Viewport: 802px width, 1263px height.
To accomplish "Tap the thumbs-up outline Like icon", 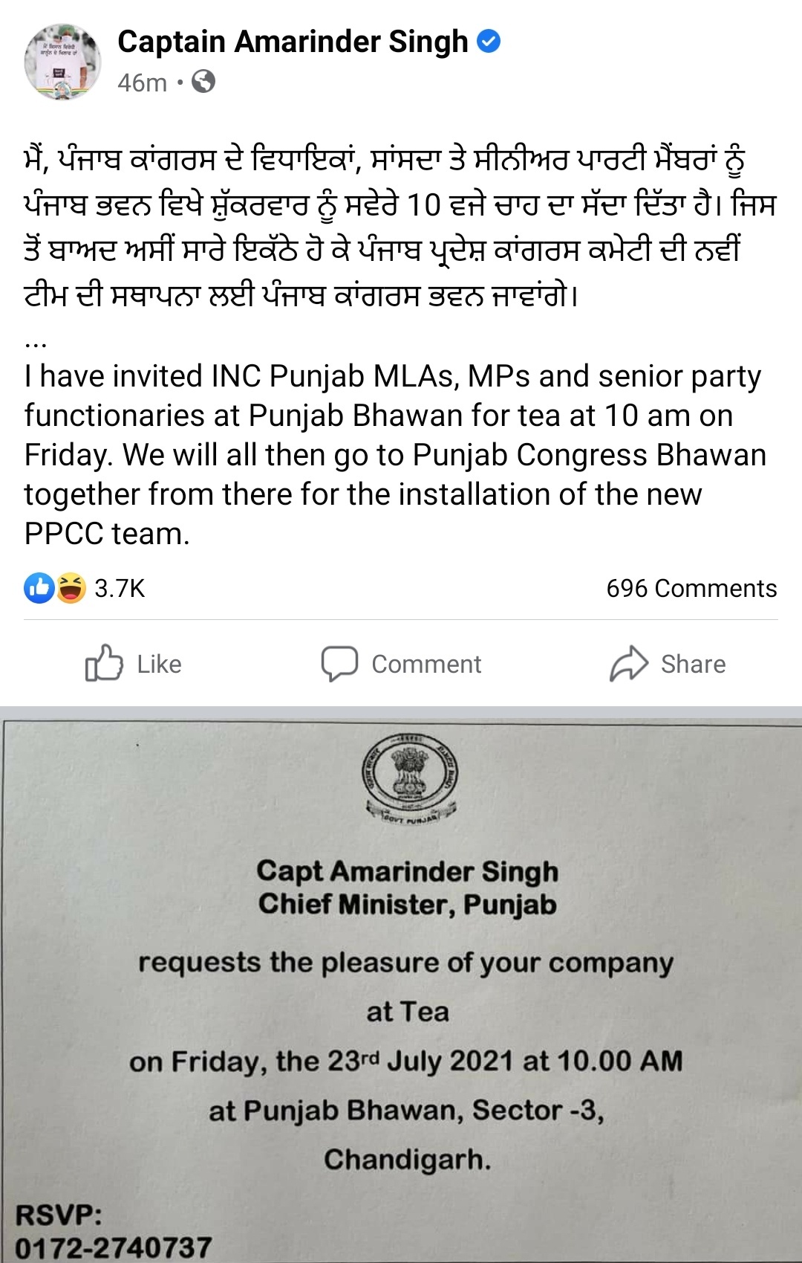I will (x=103, y=663).
